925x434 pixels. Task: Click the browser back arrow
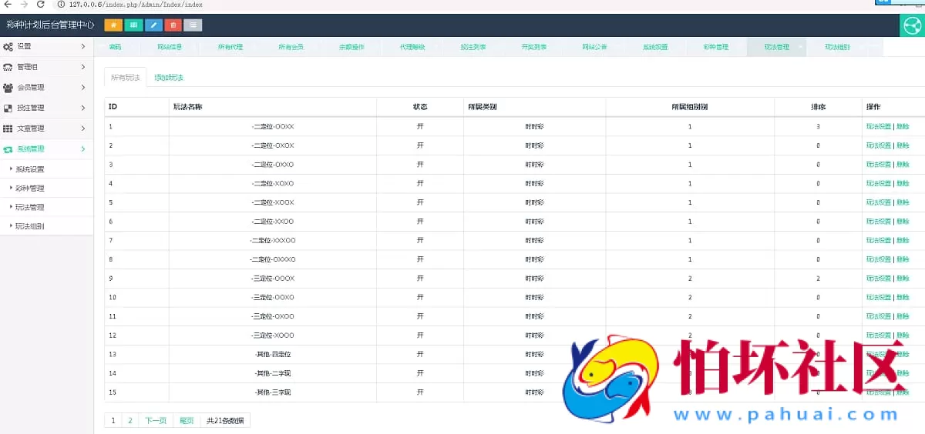[x=7, y=5]
